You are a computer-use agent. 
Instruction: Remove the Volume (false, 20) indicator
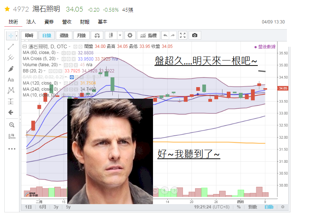click(x=76, y=65)
